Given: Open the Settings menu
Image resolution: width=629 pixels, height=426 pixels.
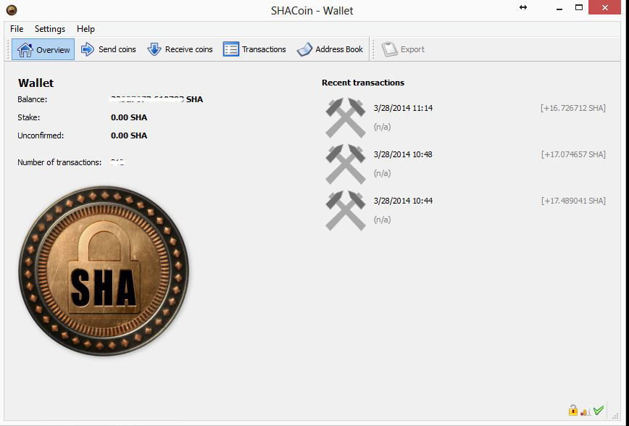Looking at the screenshot, I should pyautogui.click(x=50, y=29).
